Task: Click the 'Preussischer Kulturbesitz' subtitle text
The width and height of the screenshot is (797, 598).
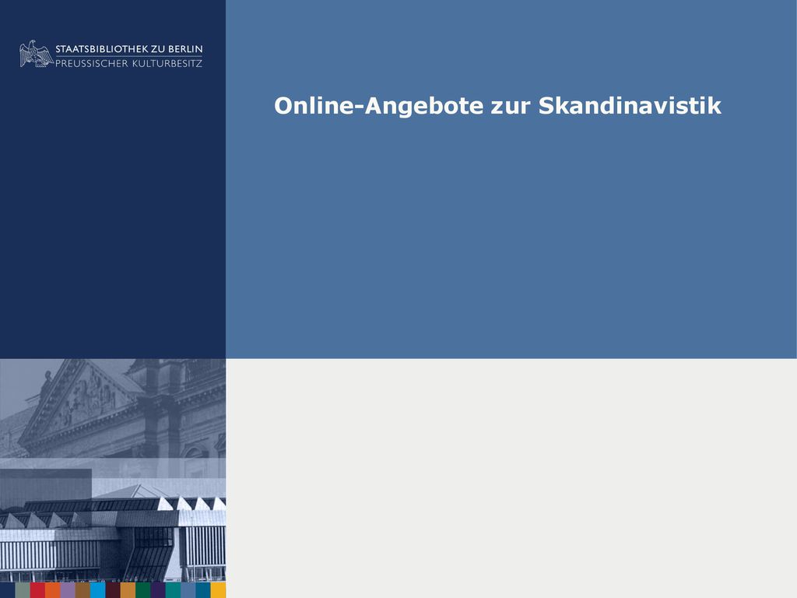Action: (128, 64)
